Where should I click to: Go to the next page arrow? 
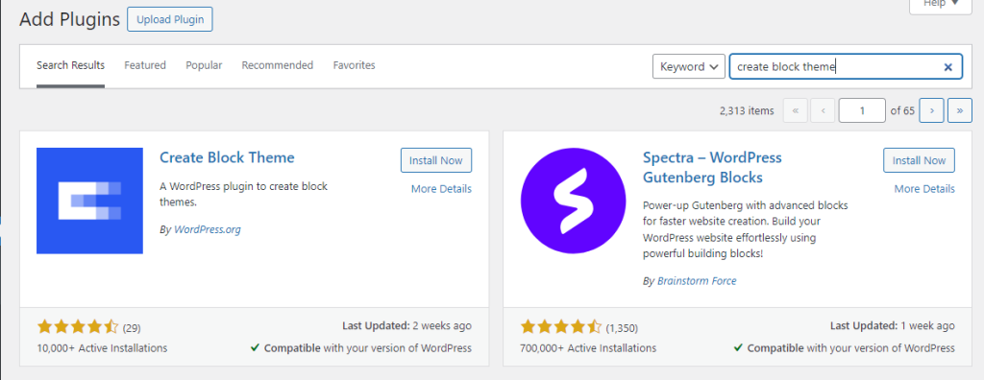coord(931,110)
